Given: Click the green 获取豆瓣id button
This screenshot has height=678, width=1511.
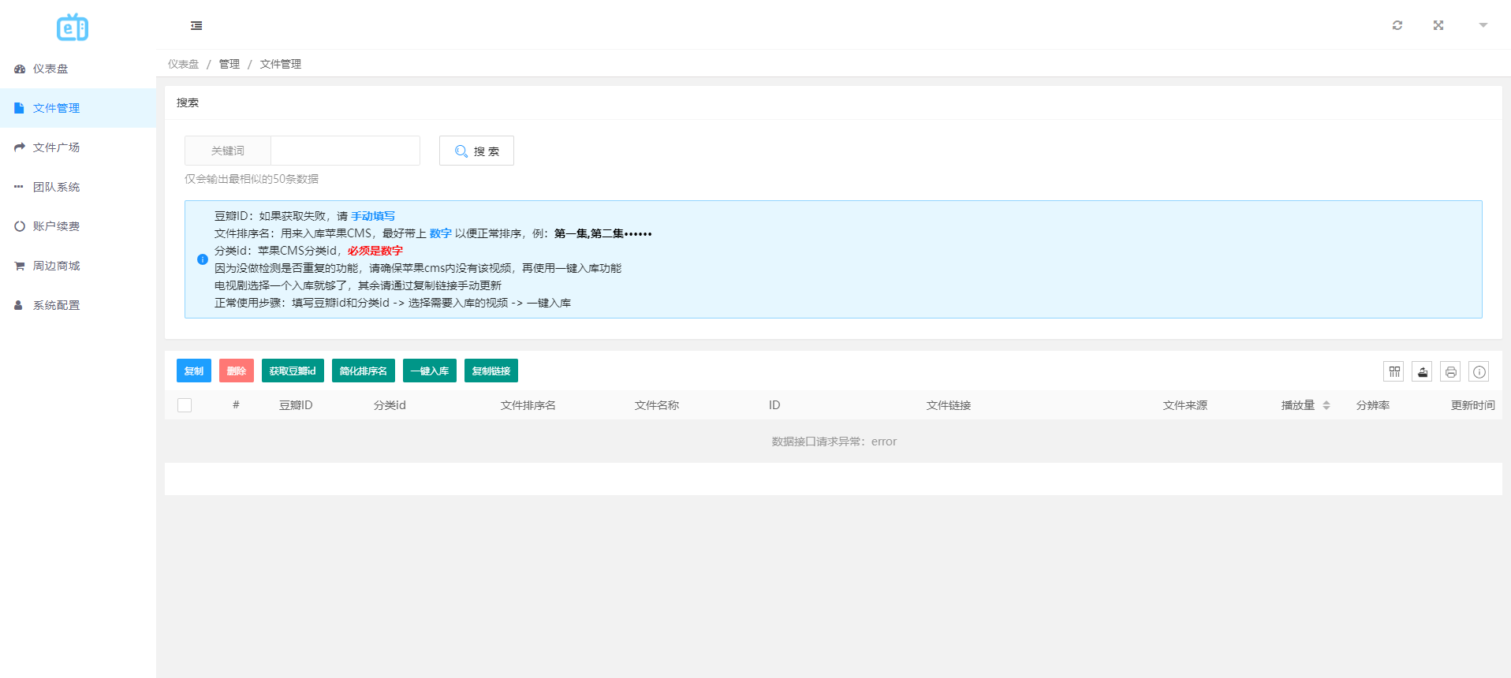Looking at the screenshot, I should click(x=293, y=371).
